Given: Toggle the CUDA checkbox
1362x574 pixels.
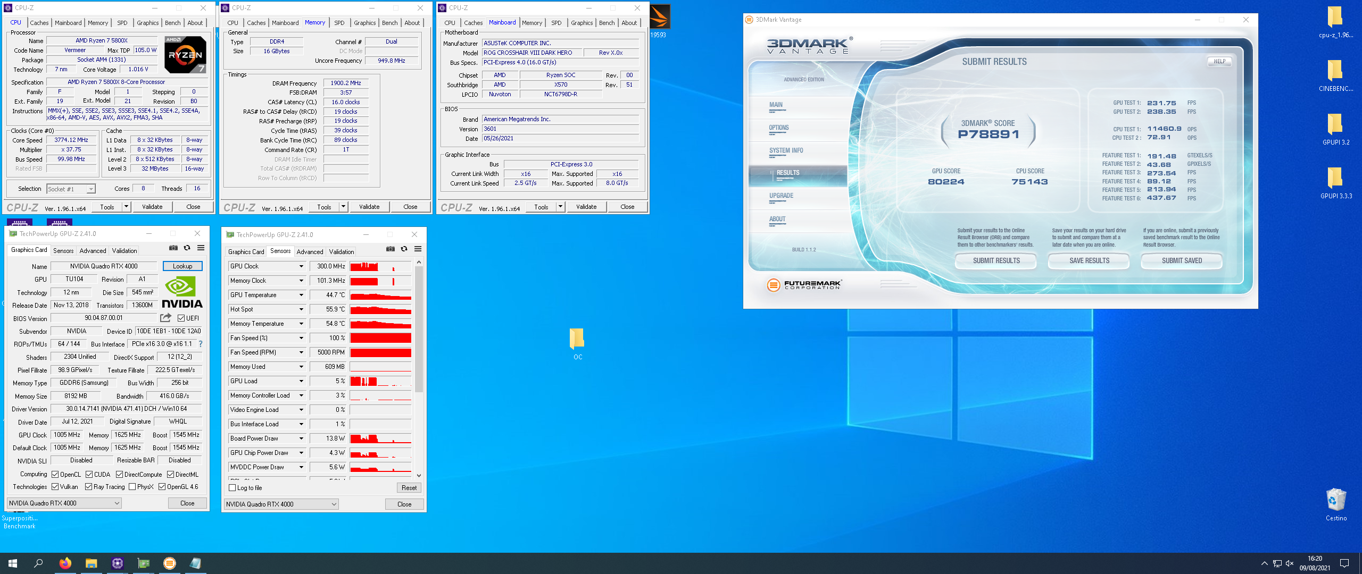Looking at the screenshot, I should (x=89, y=474).
